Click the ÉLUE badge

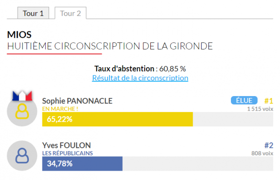[x=244, y=100]
